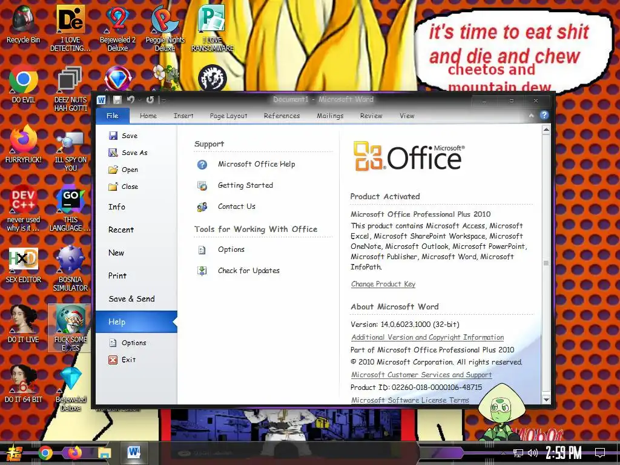Switch to the Home tab
The height and width of the screenshot is (465, 620).
[x=148, y=116]
